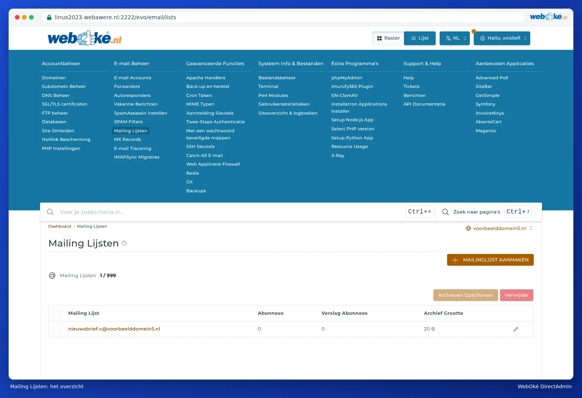Click the orange notification dot above user button
Screen dimensions: 582x398
(x=474, y=31)
